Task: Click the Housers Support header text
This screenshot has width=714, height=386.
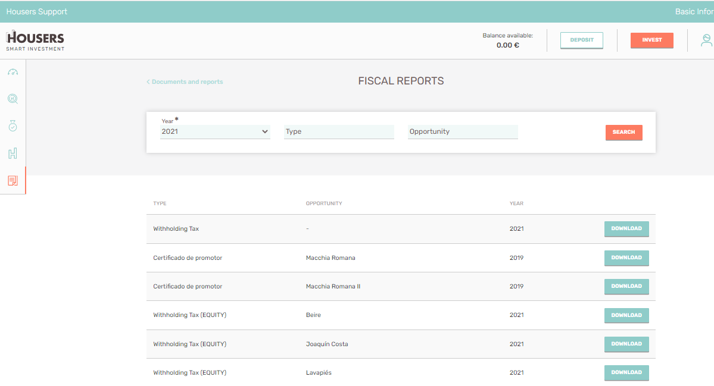Action: click(x=37, y=12)
